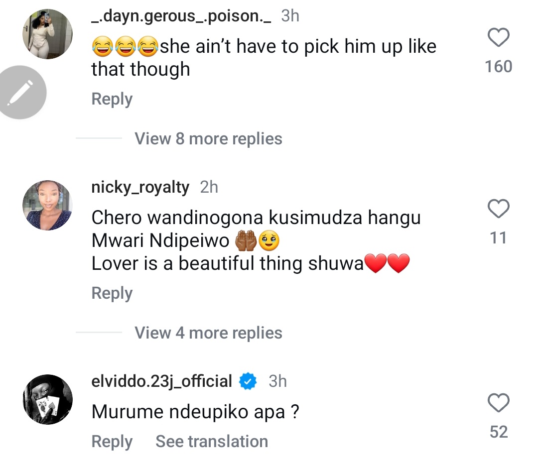Open nicky_royalty's profile picture
This screenshot has height=467, width=538.
(x=48, y=205)
